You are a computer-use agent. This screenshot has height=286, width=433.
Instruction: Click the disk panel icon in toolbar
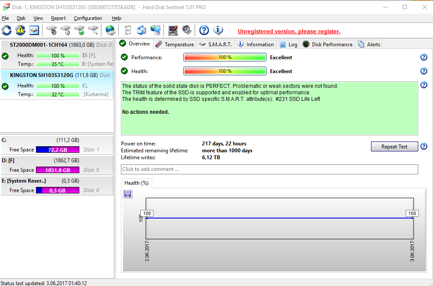pos(34,30)
